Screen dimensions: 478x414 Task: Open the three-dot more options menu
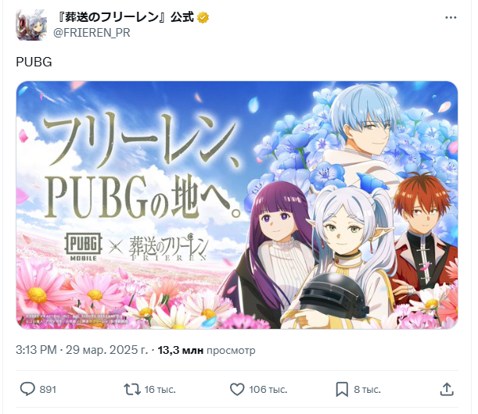451,18
